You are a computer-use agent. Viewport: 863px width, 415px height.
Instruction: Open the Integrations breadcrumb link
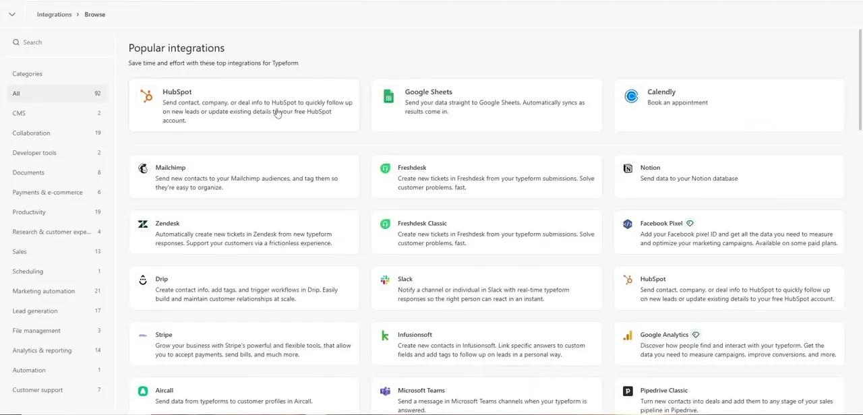(x=55, y=14)
